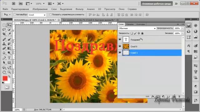Switch to the Без имени-1 document tab
This screenshot has width=200, height=112.
pyautogui.click(x=89, y=20)
